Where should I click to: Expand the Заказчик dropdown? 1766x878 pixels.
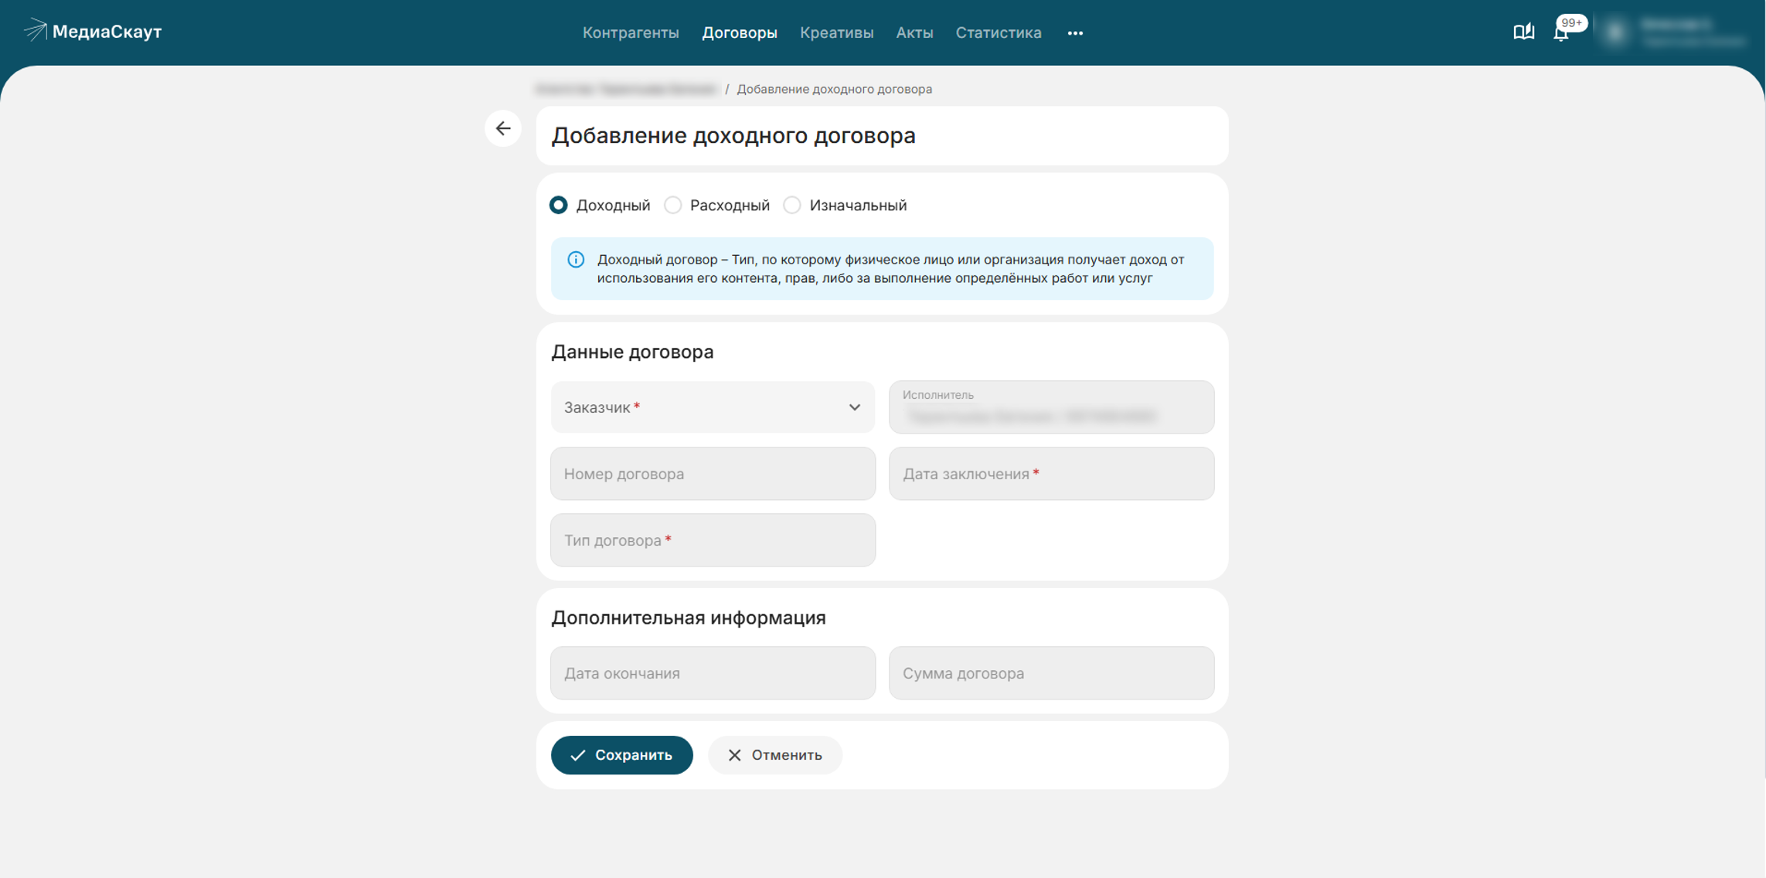tap(712, 407)
